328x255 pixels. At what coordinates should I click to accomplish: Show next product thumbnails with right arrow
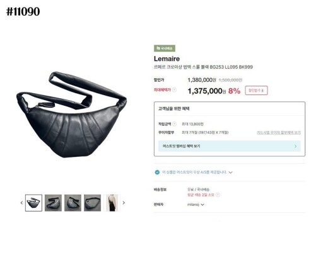[x=124, y=203]
